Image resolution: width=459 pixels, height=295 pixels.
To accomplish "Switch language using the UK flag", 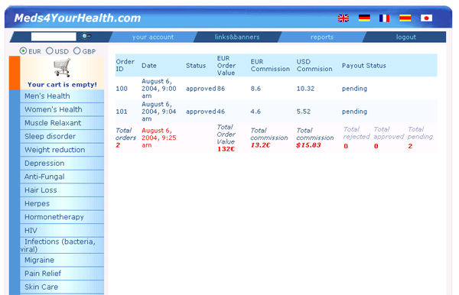I will coord(343,18).
